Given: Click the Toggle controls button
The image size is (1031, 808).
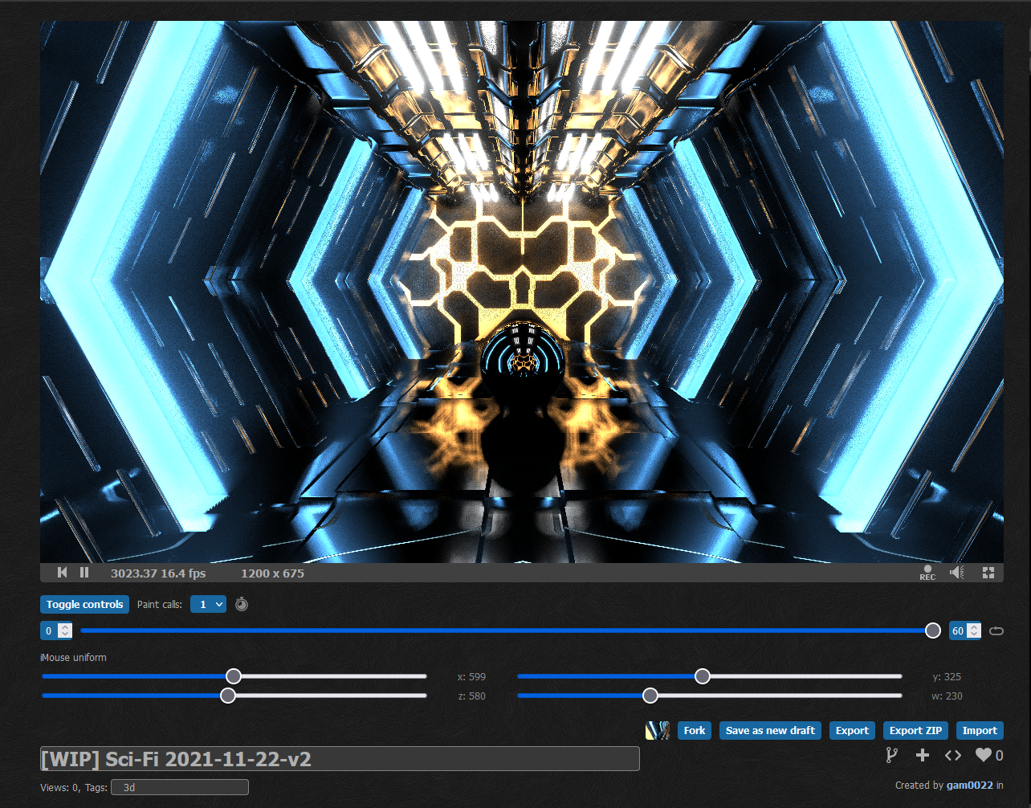Looking at the screenshot, I should (84, 604).
